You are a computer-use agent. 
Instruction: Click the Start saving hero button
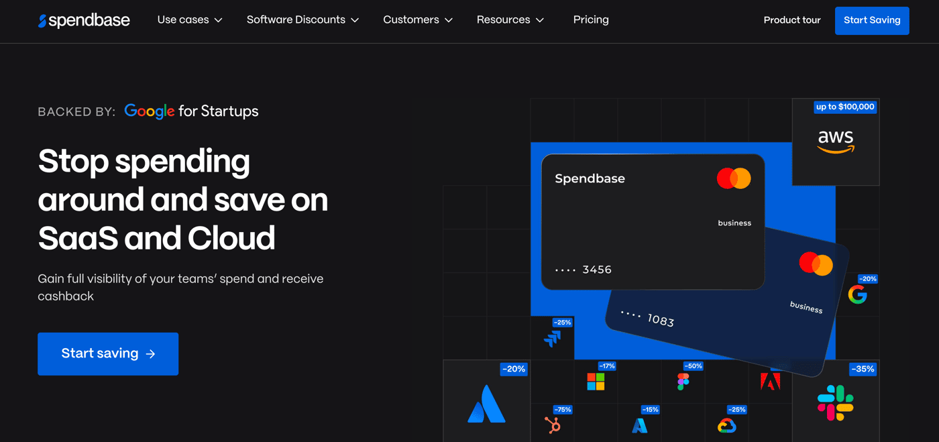108,353
